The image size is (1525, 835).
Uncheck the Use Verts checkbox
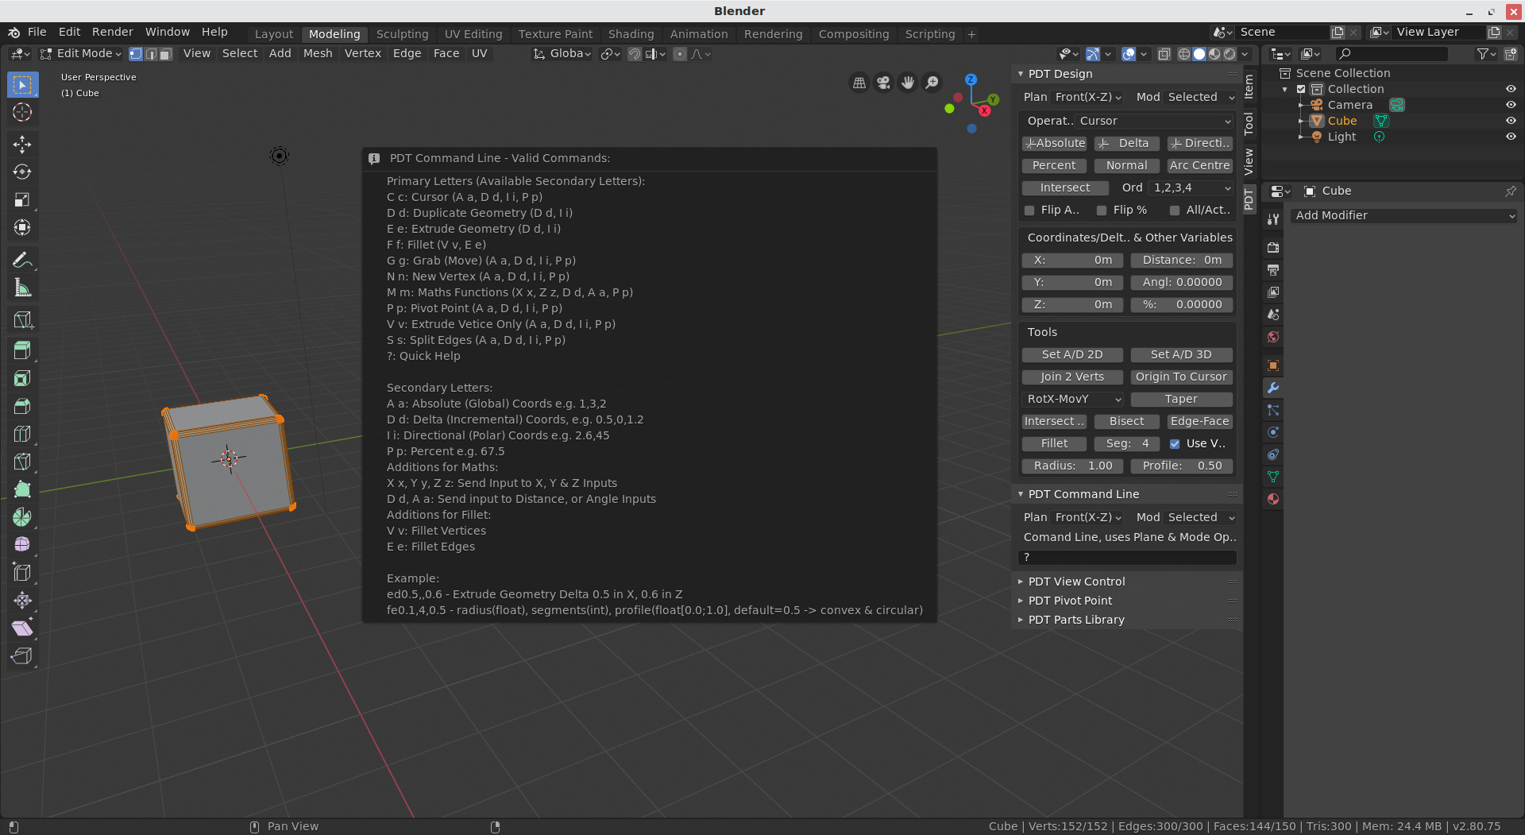coord(1175,444)
